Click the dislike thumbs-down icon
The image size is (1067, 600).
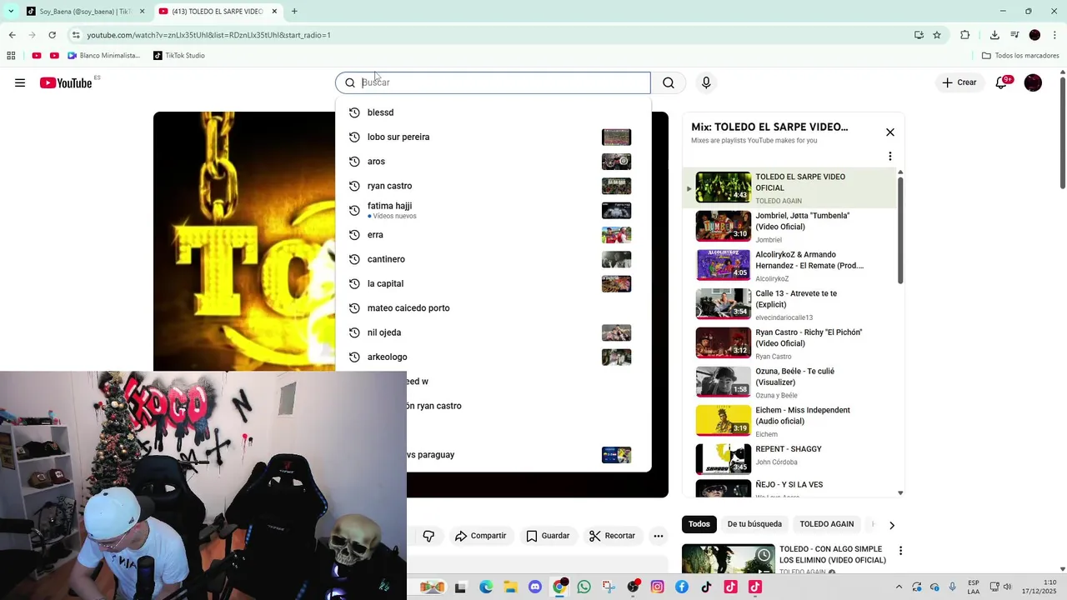click(x=428, y=536)
